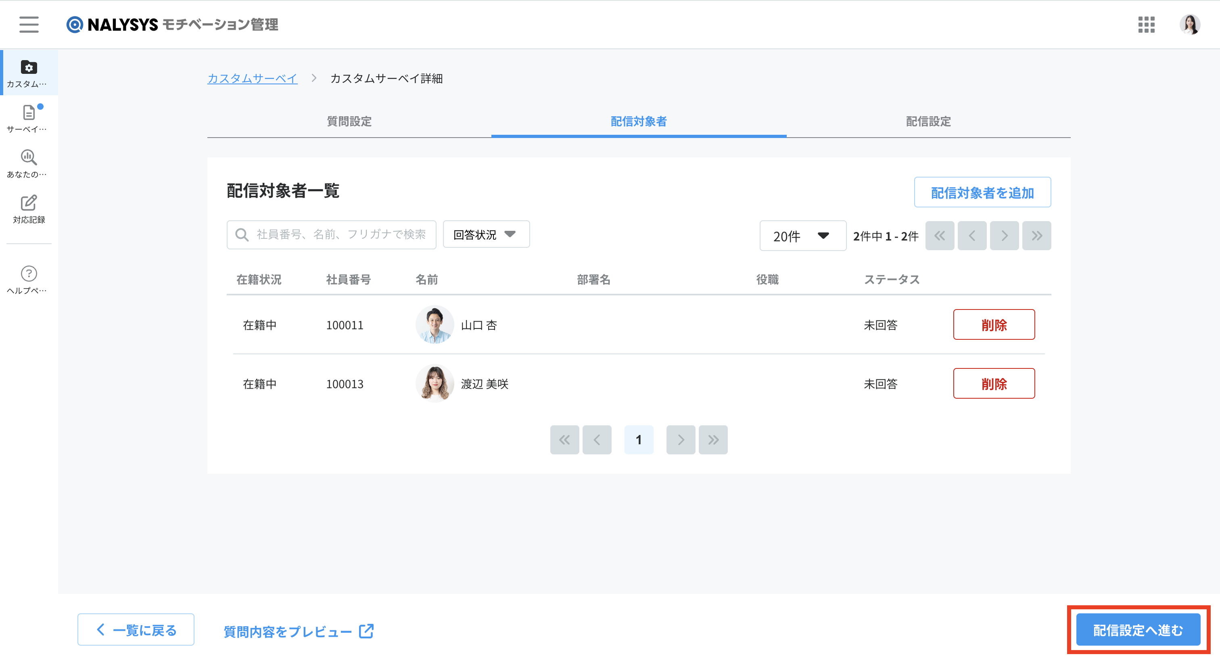
Task: Click the NALYSYS logo
Action: pyautogui.click(x=172, y=24)
